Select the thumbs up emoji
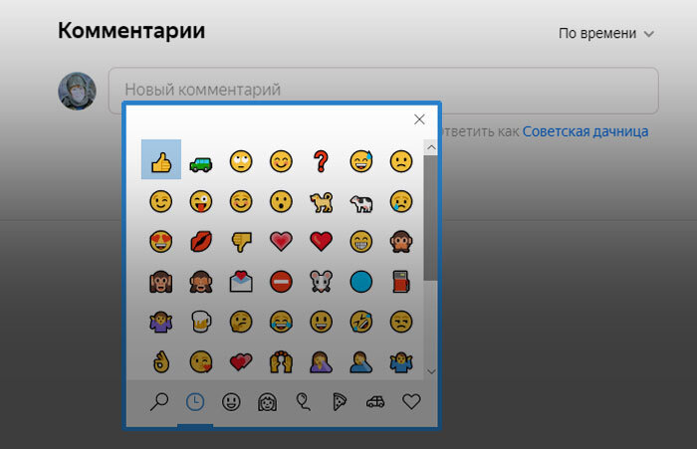Image resolution: width=697 pixels, height=449 pixels. pyautogui.click(x=161, y=159)
